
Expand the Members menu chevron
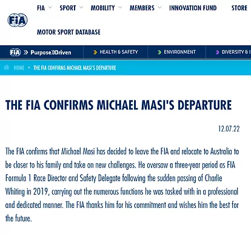tap(159, 8)
